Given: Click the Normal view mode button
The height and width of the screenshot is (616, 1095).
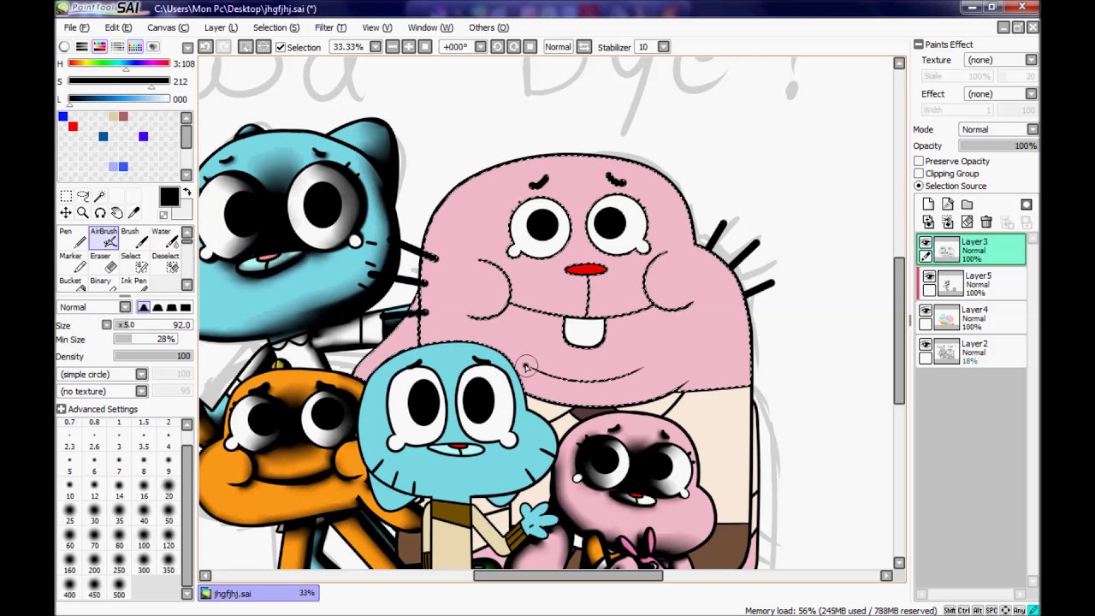Looking at the screenshot, I should coord(558,47).
